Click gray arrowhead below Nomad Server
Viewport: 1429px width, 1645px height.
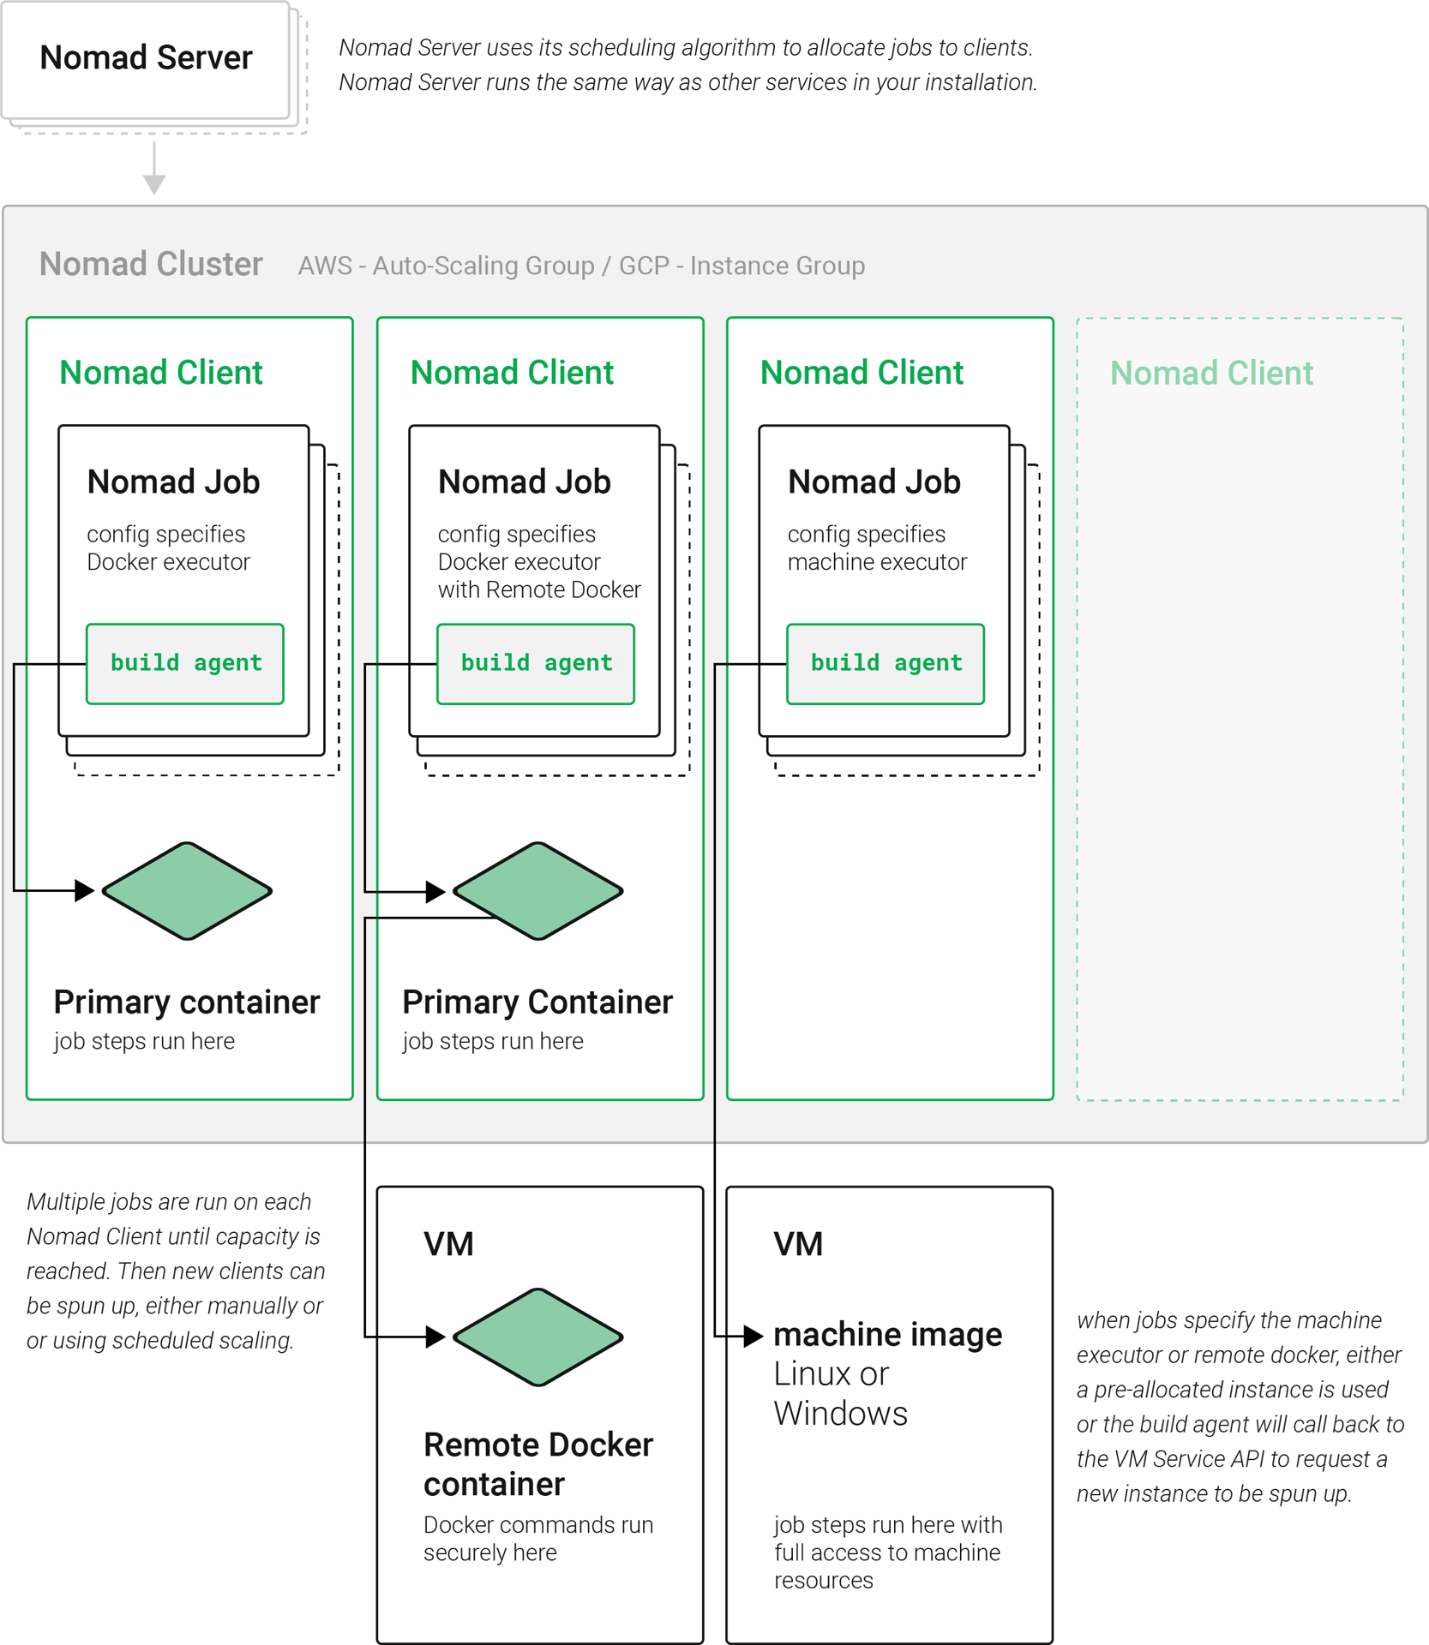point(154,183)
